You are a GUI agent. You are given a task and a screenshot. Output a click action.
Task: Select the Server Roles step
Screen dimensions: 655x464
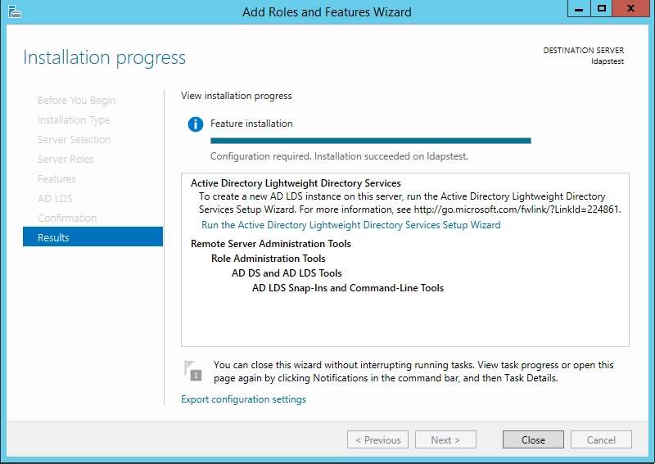65,159
